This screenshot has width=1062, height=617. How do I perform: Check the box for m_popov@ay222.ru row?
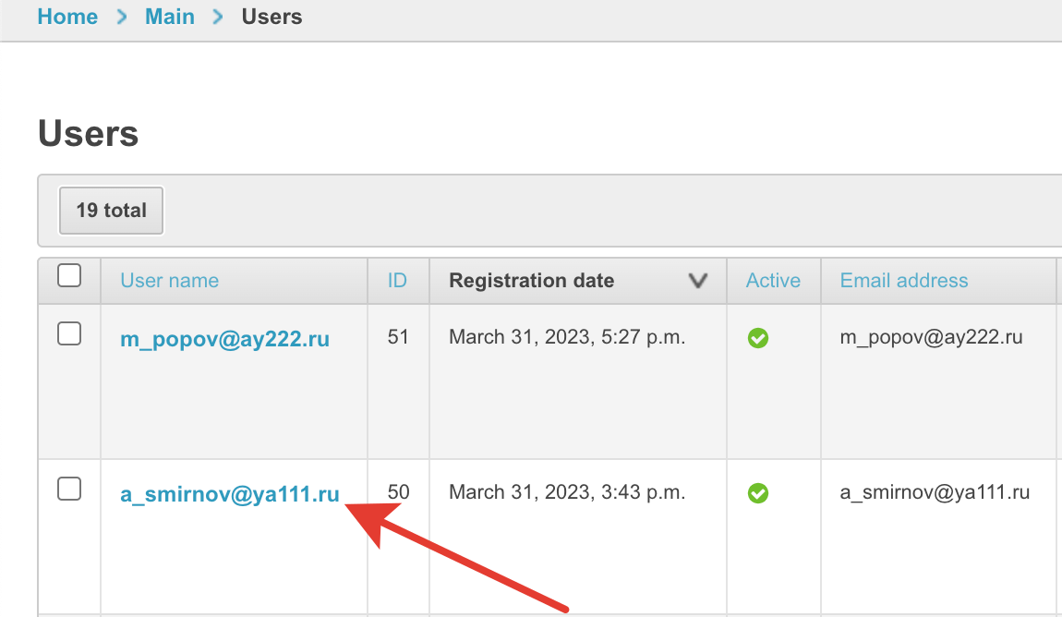pyautogui.click(x=69, y=334)
